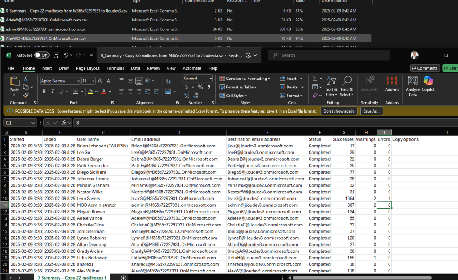Image resolution: width=458 pixels, height=280 pixels.
Task: Undo the last action
Action: [66, 55]
